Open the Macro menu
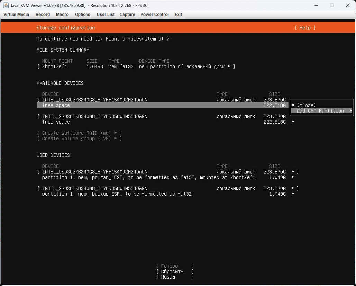This screenshot has width=356, height=286. coord(62,15)
